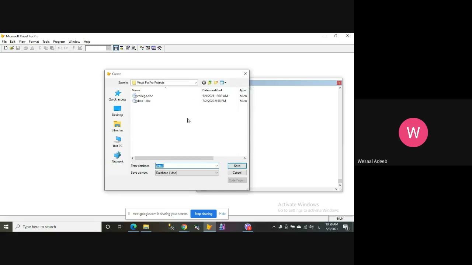Select Network in places bar
The height and width of the screenshot is (265, 472).
tap(117, 157)
